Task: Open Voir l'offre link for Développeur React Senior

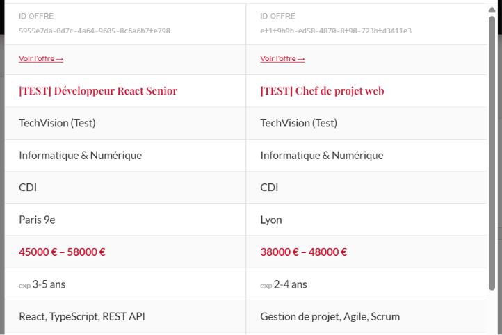Action: [41, 58]
